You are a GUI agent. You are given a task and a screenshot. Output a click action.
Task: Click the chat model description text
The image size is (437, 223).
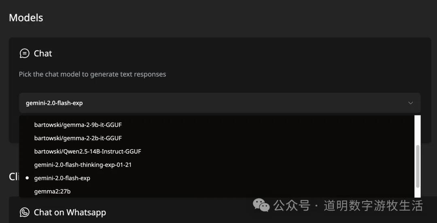[92, 74]
